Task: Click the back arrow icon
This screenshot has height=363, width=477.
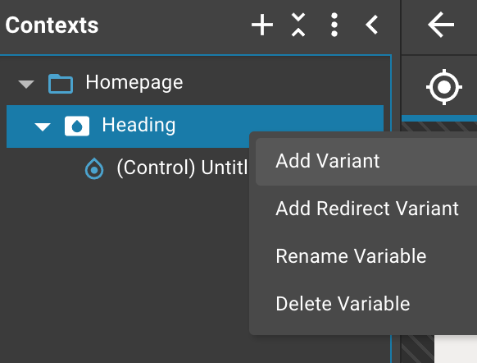Action: pos(441,25)
